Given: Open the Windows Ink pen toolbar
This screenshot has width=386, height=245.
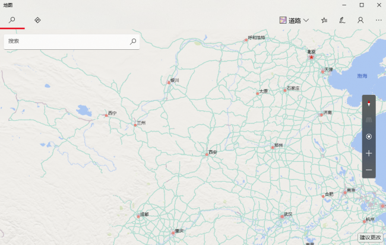Looking at the screenshot, I should tap(342, 20).
